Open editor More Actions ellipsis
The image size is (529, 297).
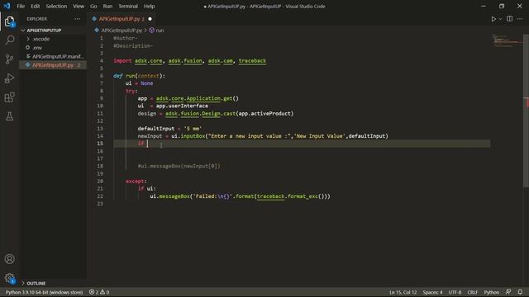click(520, 19)
